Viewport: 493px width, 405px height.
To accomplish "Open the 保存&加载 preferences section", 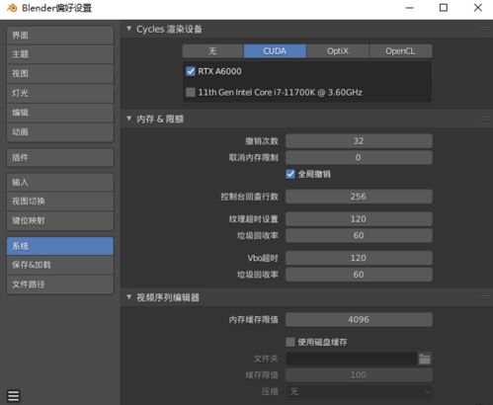I will [x=60, y=265].
